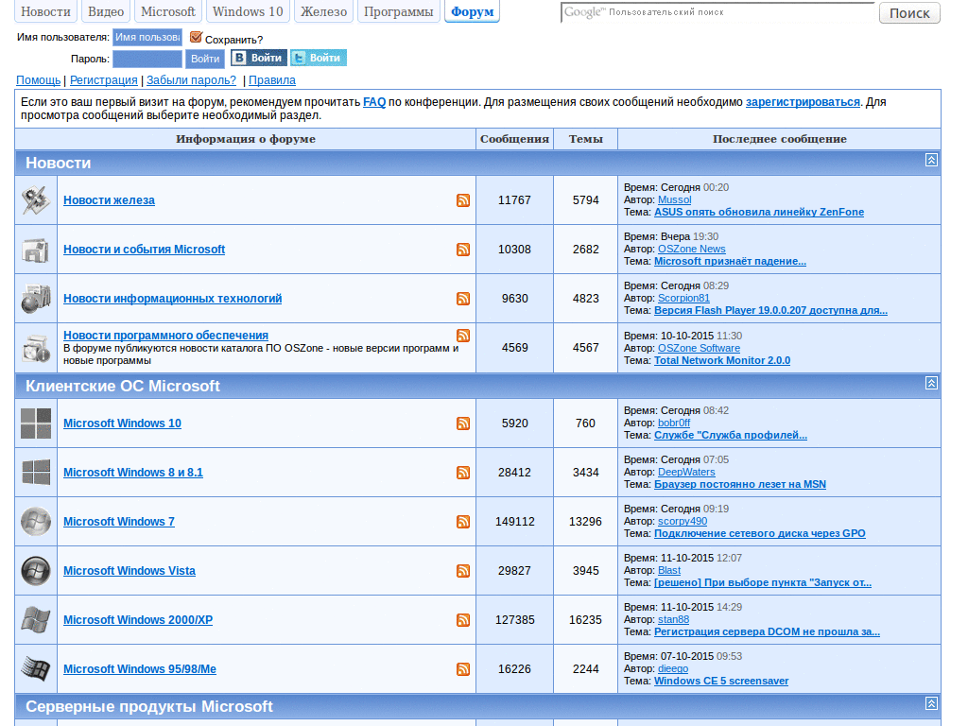Open RSS feed for Новости информационных технологий
This screenshot has width=968, height=726.
tap(463, 299)
